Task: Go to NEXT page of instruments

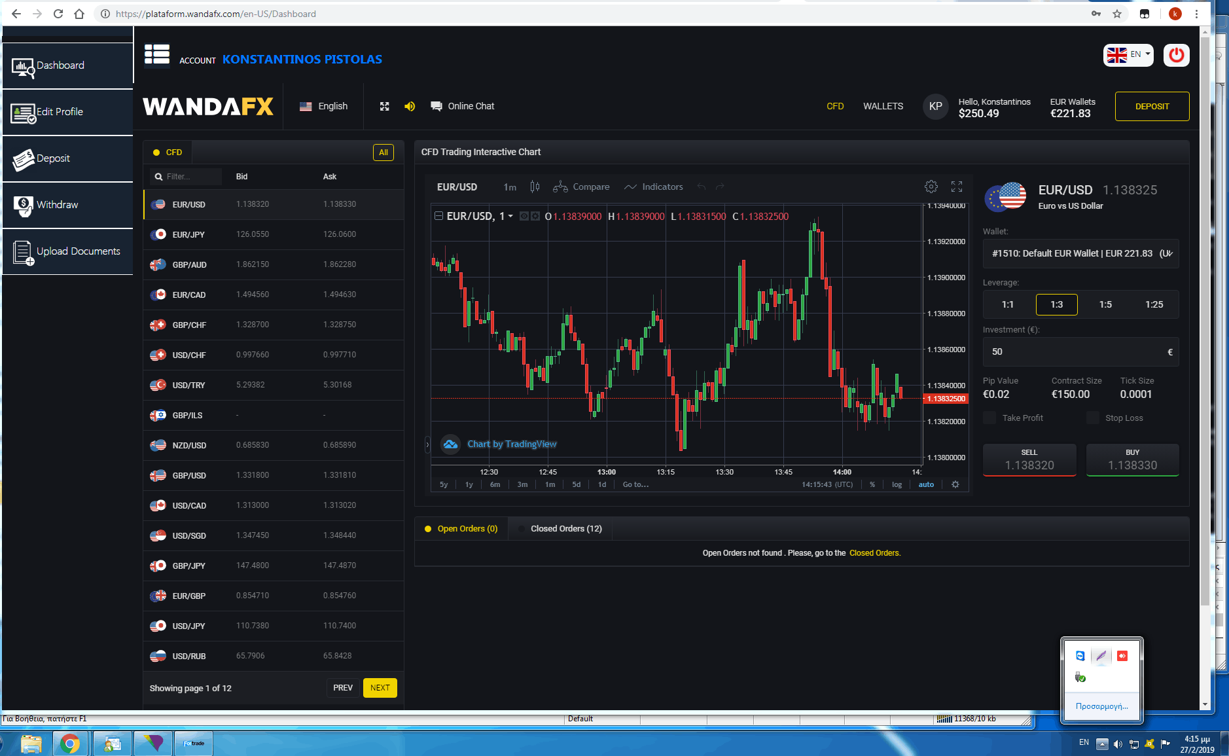Action: (380, 688)
